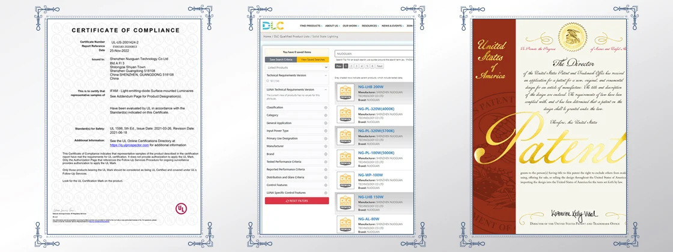
Task: Go to results page 2
Action: [x=351, y=67]
